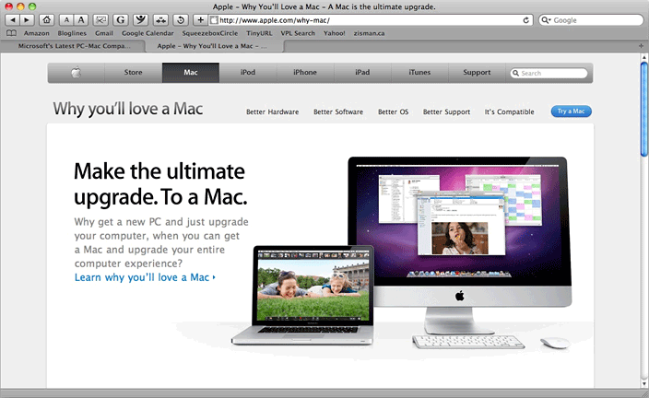The image size is (649, 398).
Task: Open the Gmail bookmark
Action: tap(104, 33)
